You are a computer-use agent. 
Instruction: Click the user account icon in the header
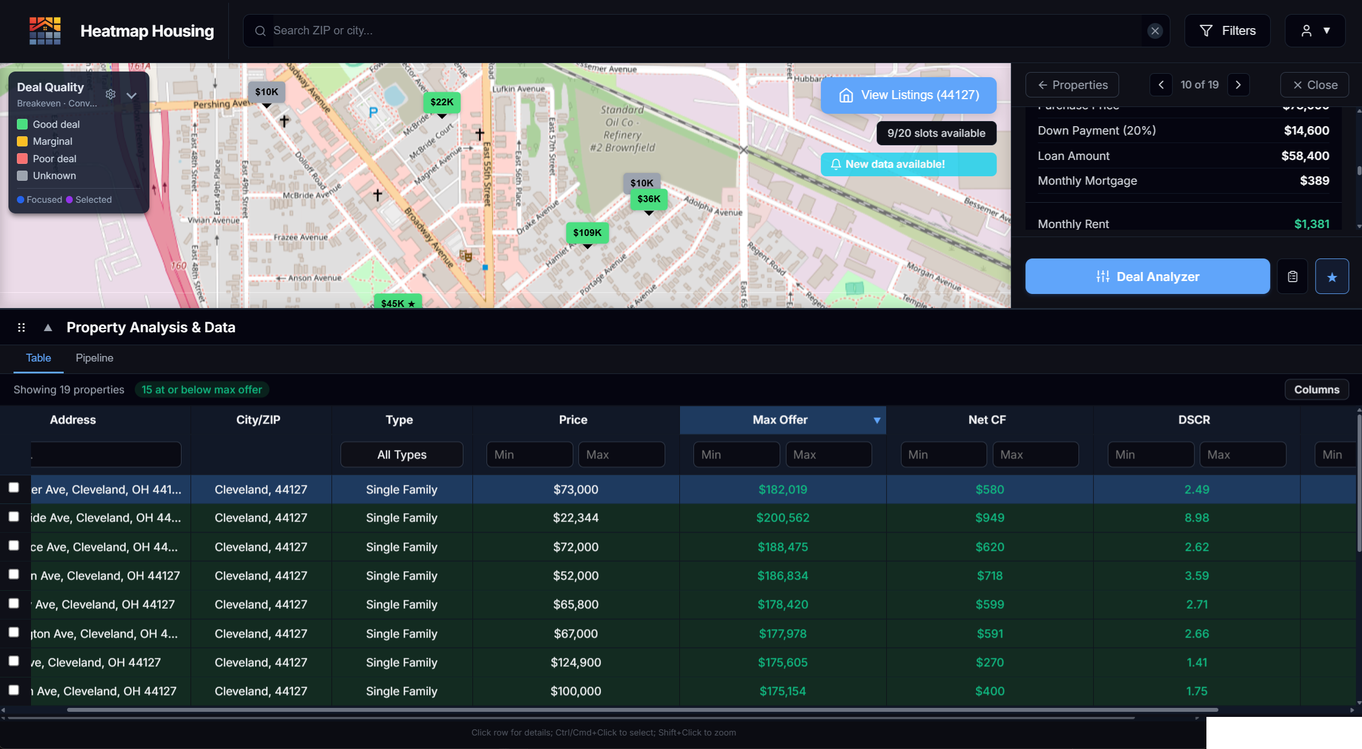[1306, 30]
